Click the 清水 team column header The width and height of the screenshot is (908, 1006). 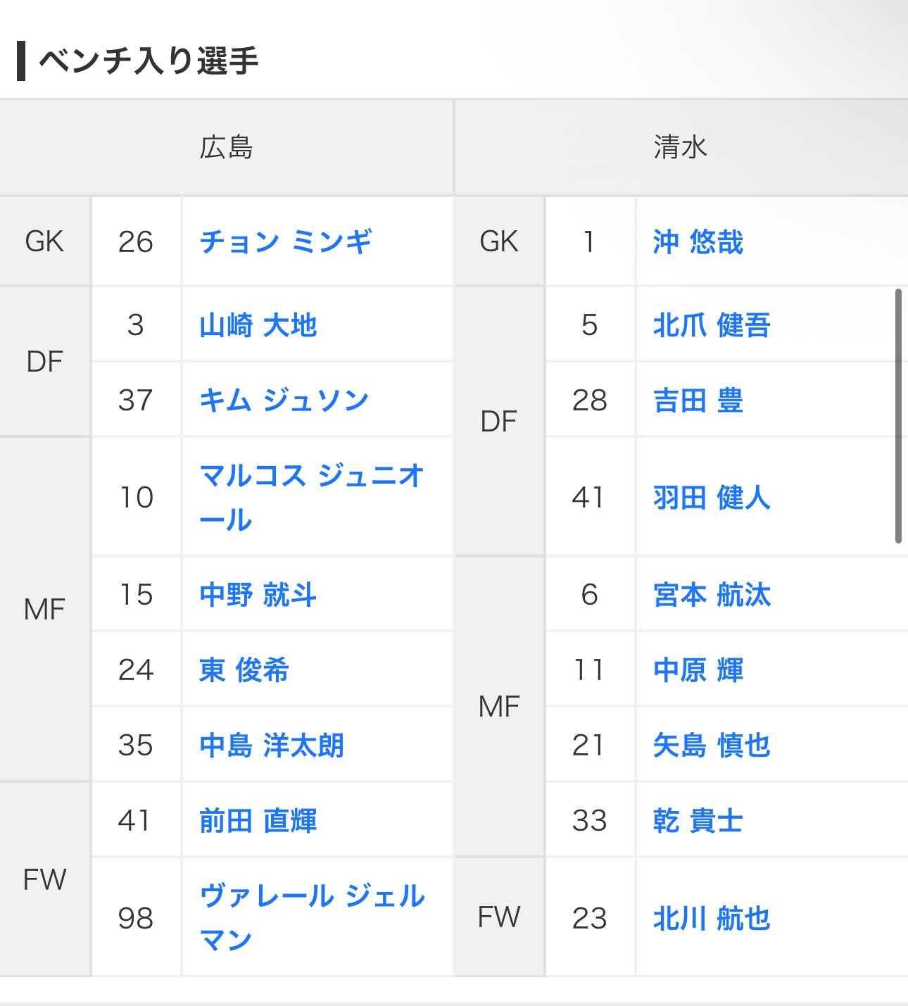click(x=681, y=147)
